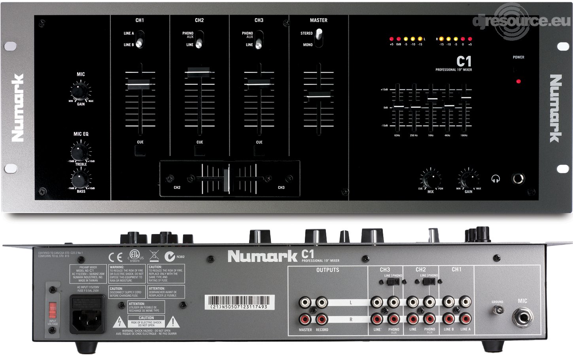Click the Record output right RCA jack

pos(322,319)
